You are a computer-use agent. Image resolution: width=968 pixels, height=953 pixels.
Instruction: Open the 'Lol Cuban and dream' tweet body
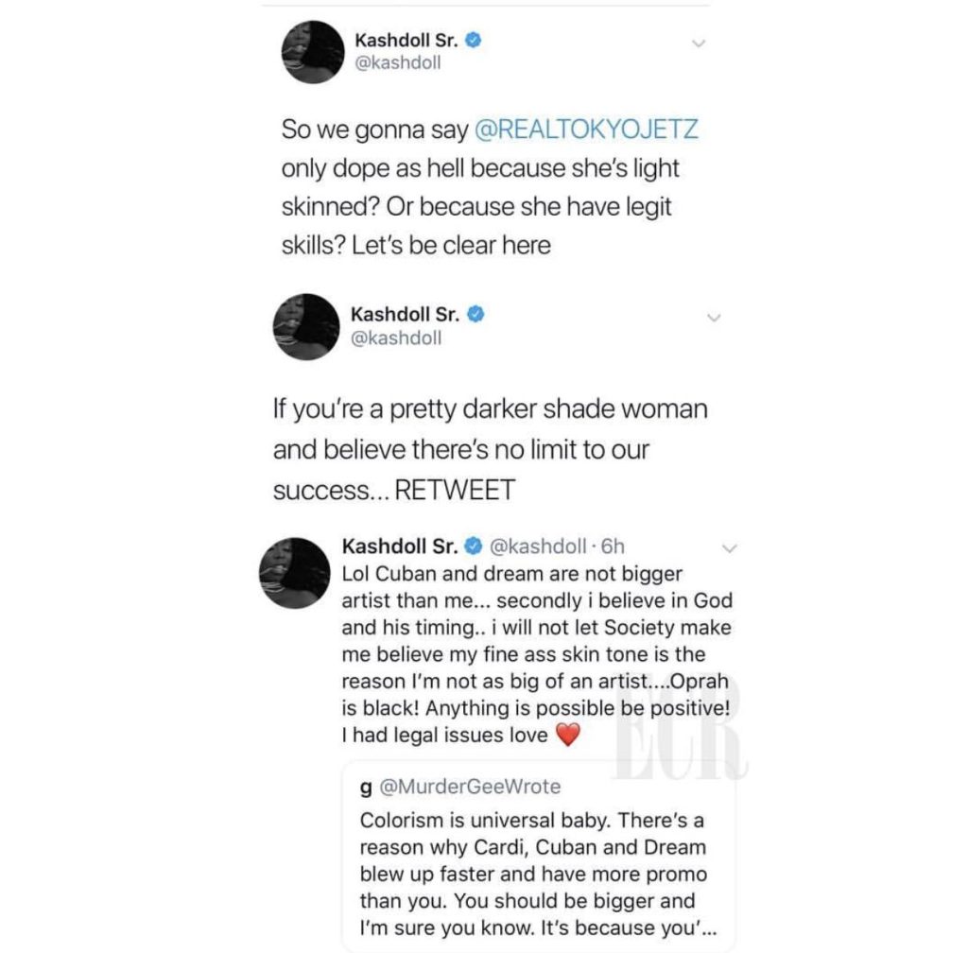pos(537,654)
